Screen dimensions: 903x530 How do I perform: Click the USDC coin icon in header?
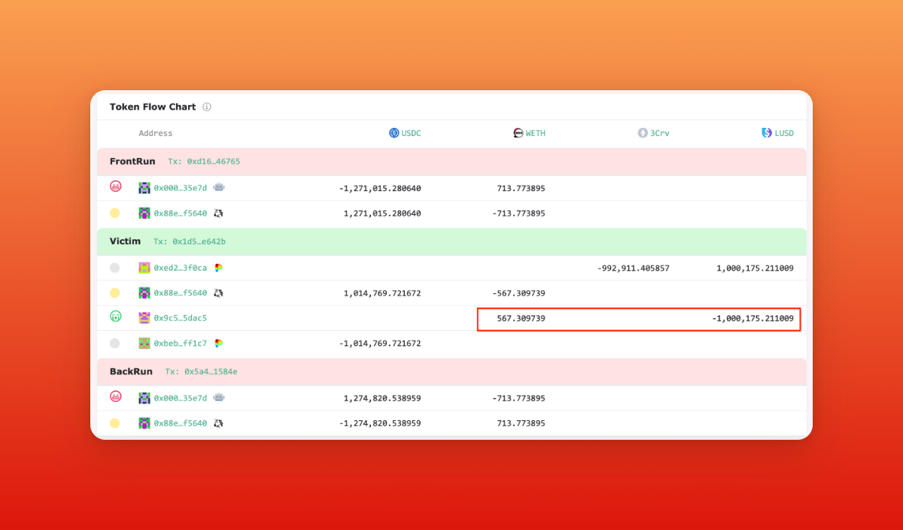394,133
